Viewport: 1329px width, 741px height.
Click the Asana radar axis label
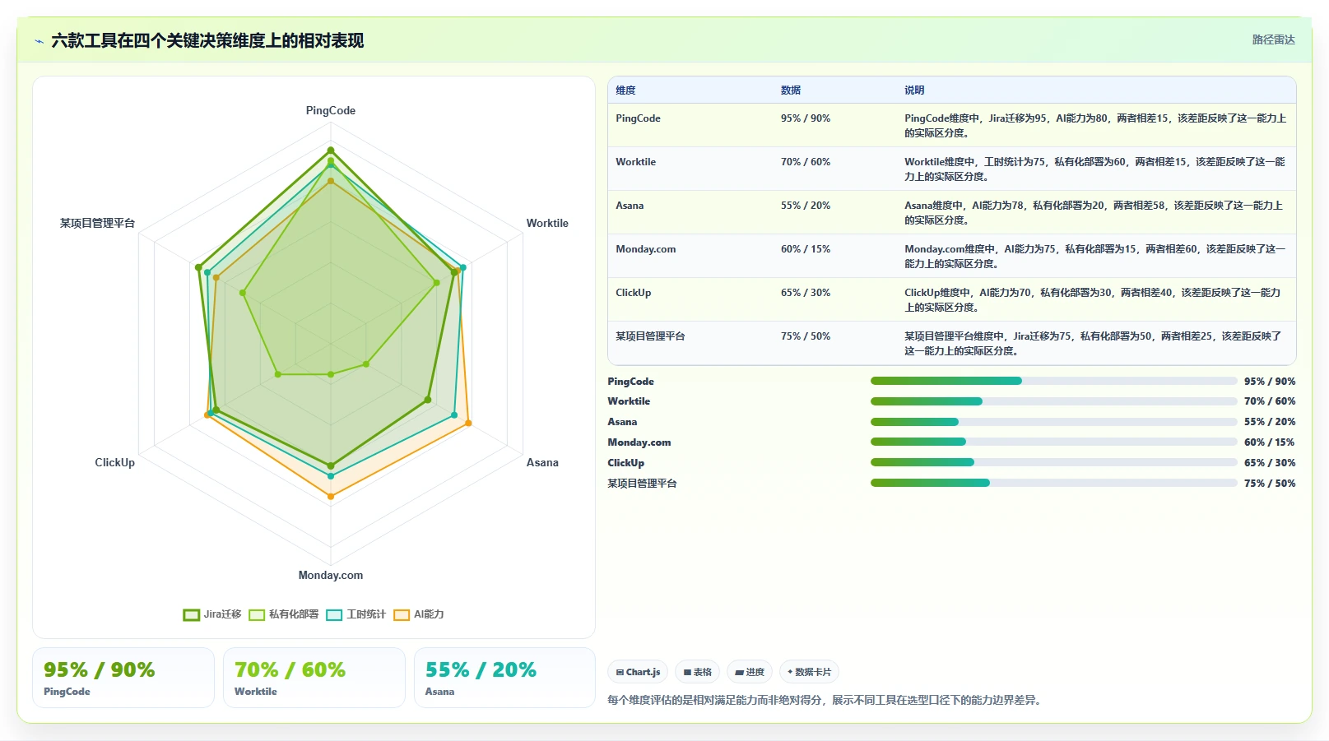(x=542, y=463)
